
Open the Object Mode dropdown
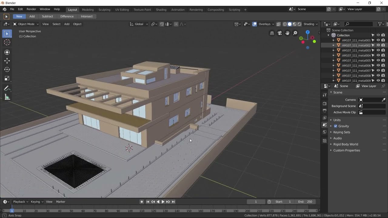26,24
